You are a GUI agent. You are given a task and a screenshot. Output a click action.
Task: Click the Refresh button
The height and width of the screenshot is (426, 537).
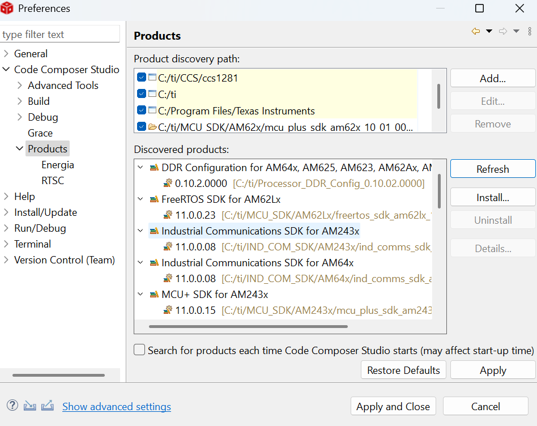point(492,169)
